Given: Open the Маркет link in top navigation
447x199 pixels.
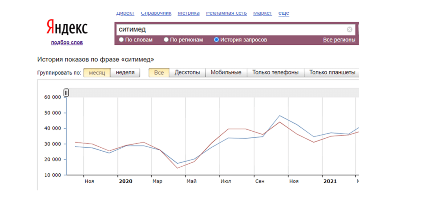Looking at the screenshot, I should coord(263,13).
